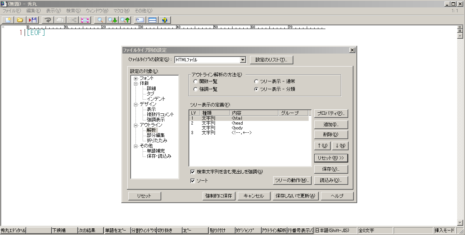Click the 保存(V) button
Screen dimensions: 465x235
click(331, 169)
